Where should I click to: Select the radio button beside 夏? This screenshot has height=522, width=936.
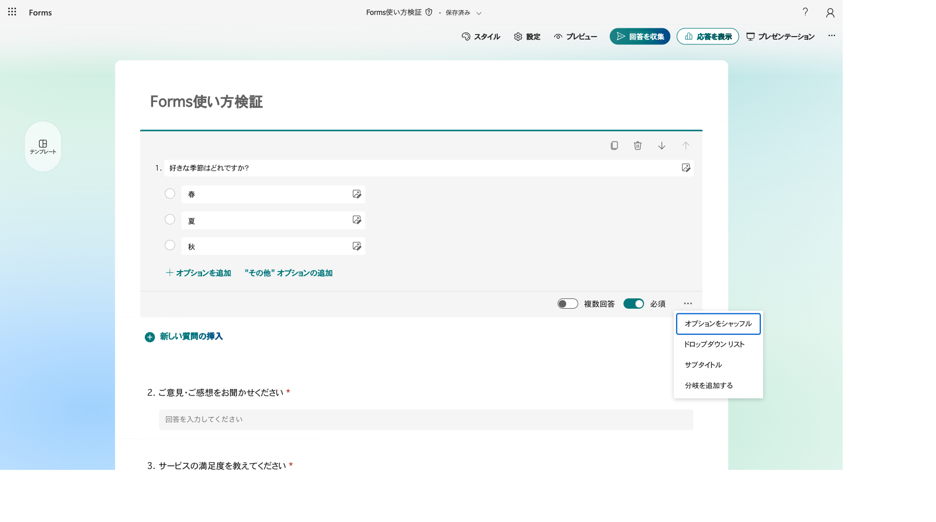coord(170,220)
